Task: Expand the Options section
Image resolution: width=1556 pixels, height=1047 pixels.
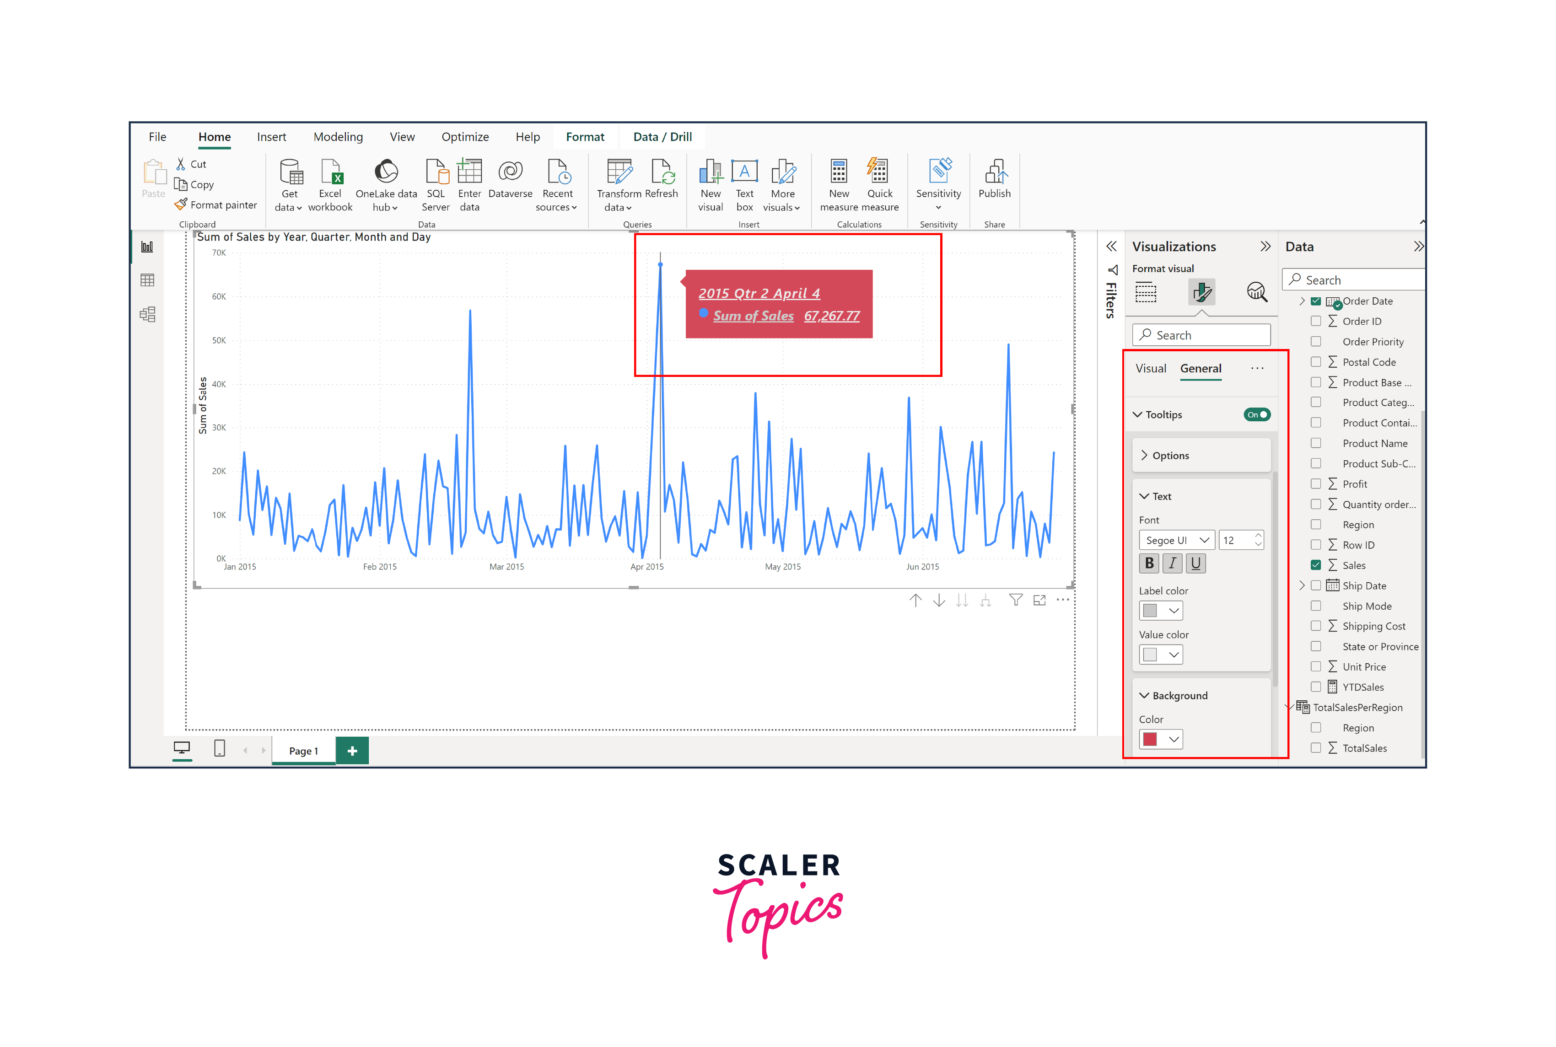Action: [1170, 456]
